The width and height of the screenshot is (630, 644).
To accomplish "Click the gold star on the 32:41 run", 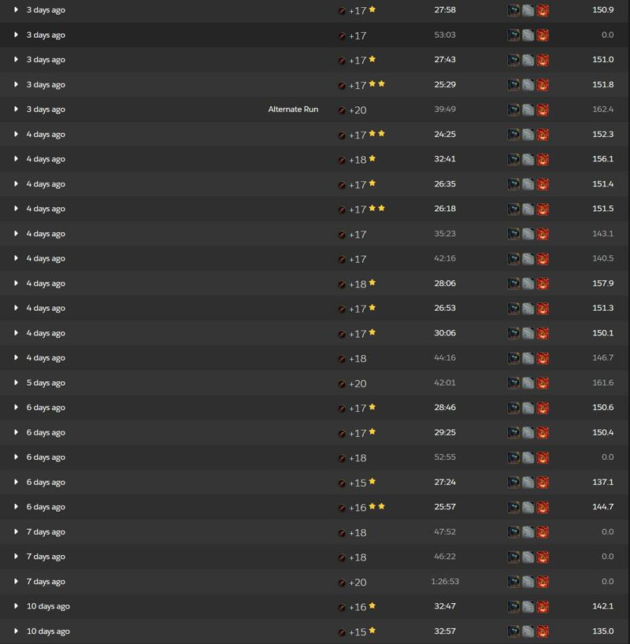I will pos(372,158).
